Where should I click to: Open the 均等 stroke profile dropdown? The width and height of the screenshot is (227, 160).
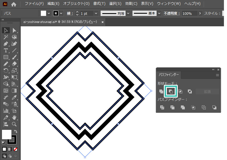[x=128, y=13]
